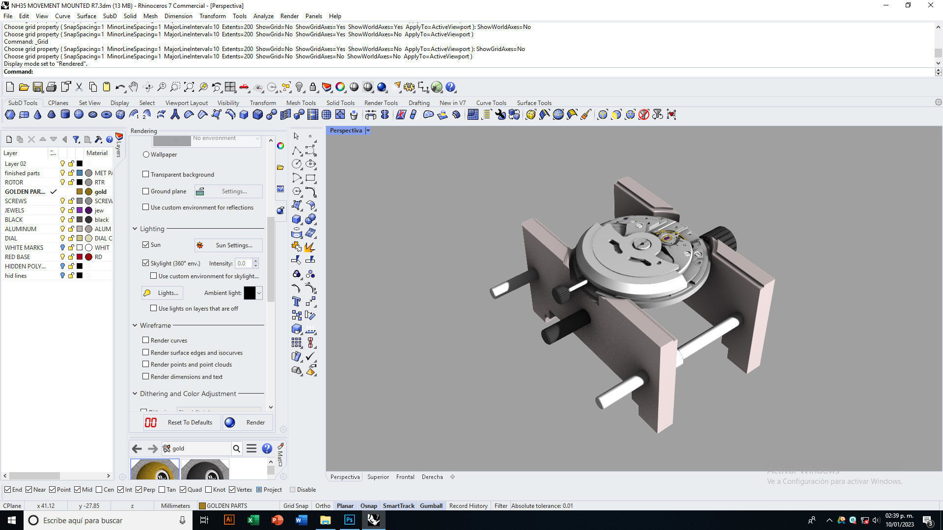Open Help question mark icon in toolbar

(450, 87)
